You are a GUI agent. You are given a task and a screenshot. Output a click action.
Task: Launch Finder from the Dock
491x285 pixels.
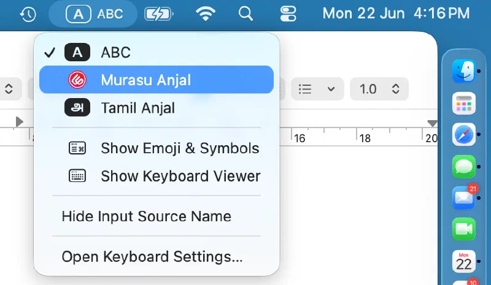(464, 71)
